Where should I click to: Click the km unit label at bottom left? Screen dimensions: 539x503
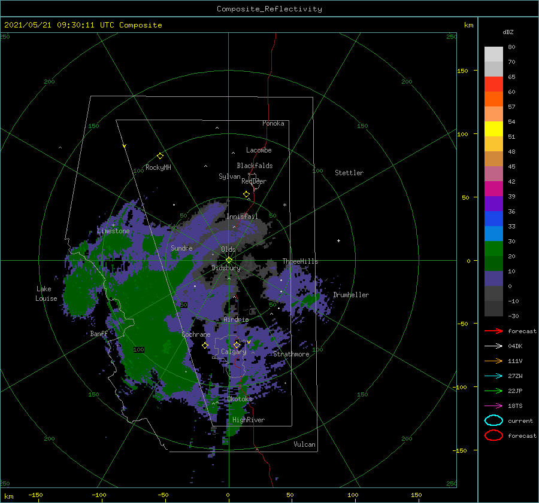point(9,496)
